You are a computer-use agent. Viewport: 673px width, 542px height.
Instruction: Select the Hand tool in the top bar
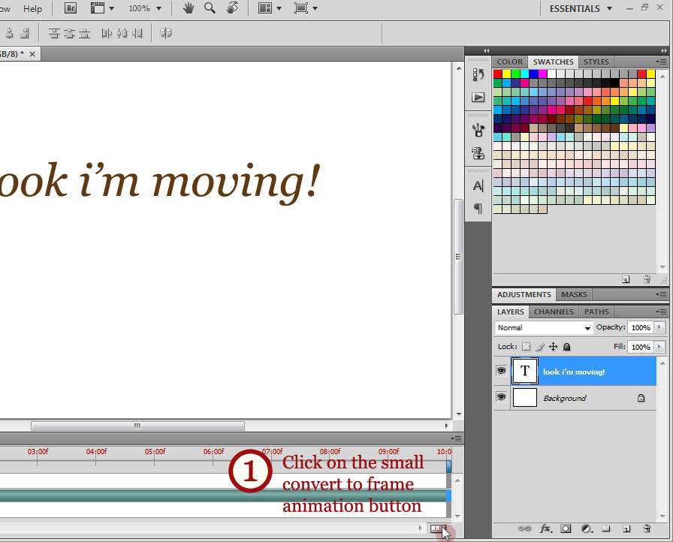[189, 8]
